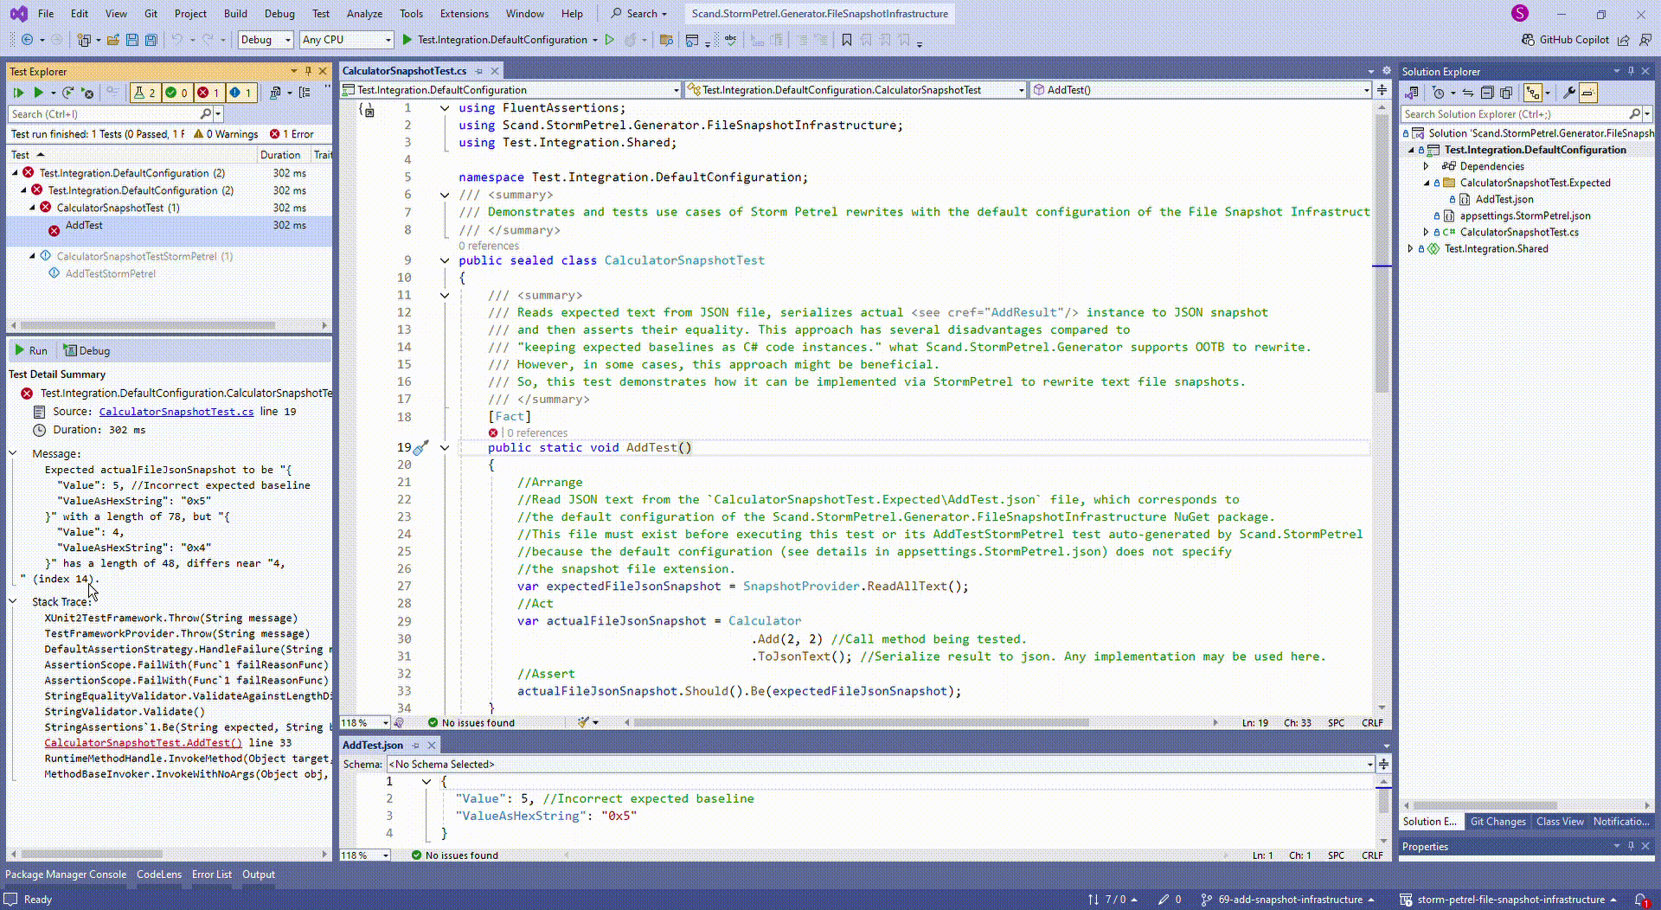
Task: Select the AddTestStormPetrel test item
Action: click(x=111, y=273)
